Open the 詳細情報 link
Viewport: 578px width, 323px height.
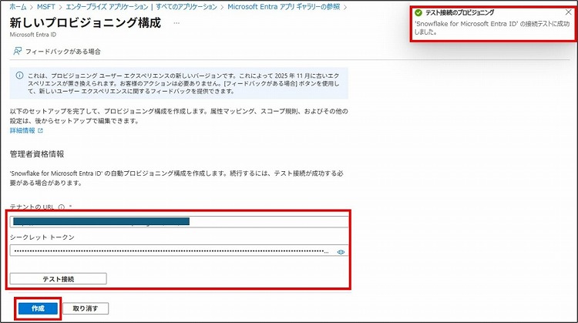coord(22,131)
